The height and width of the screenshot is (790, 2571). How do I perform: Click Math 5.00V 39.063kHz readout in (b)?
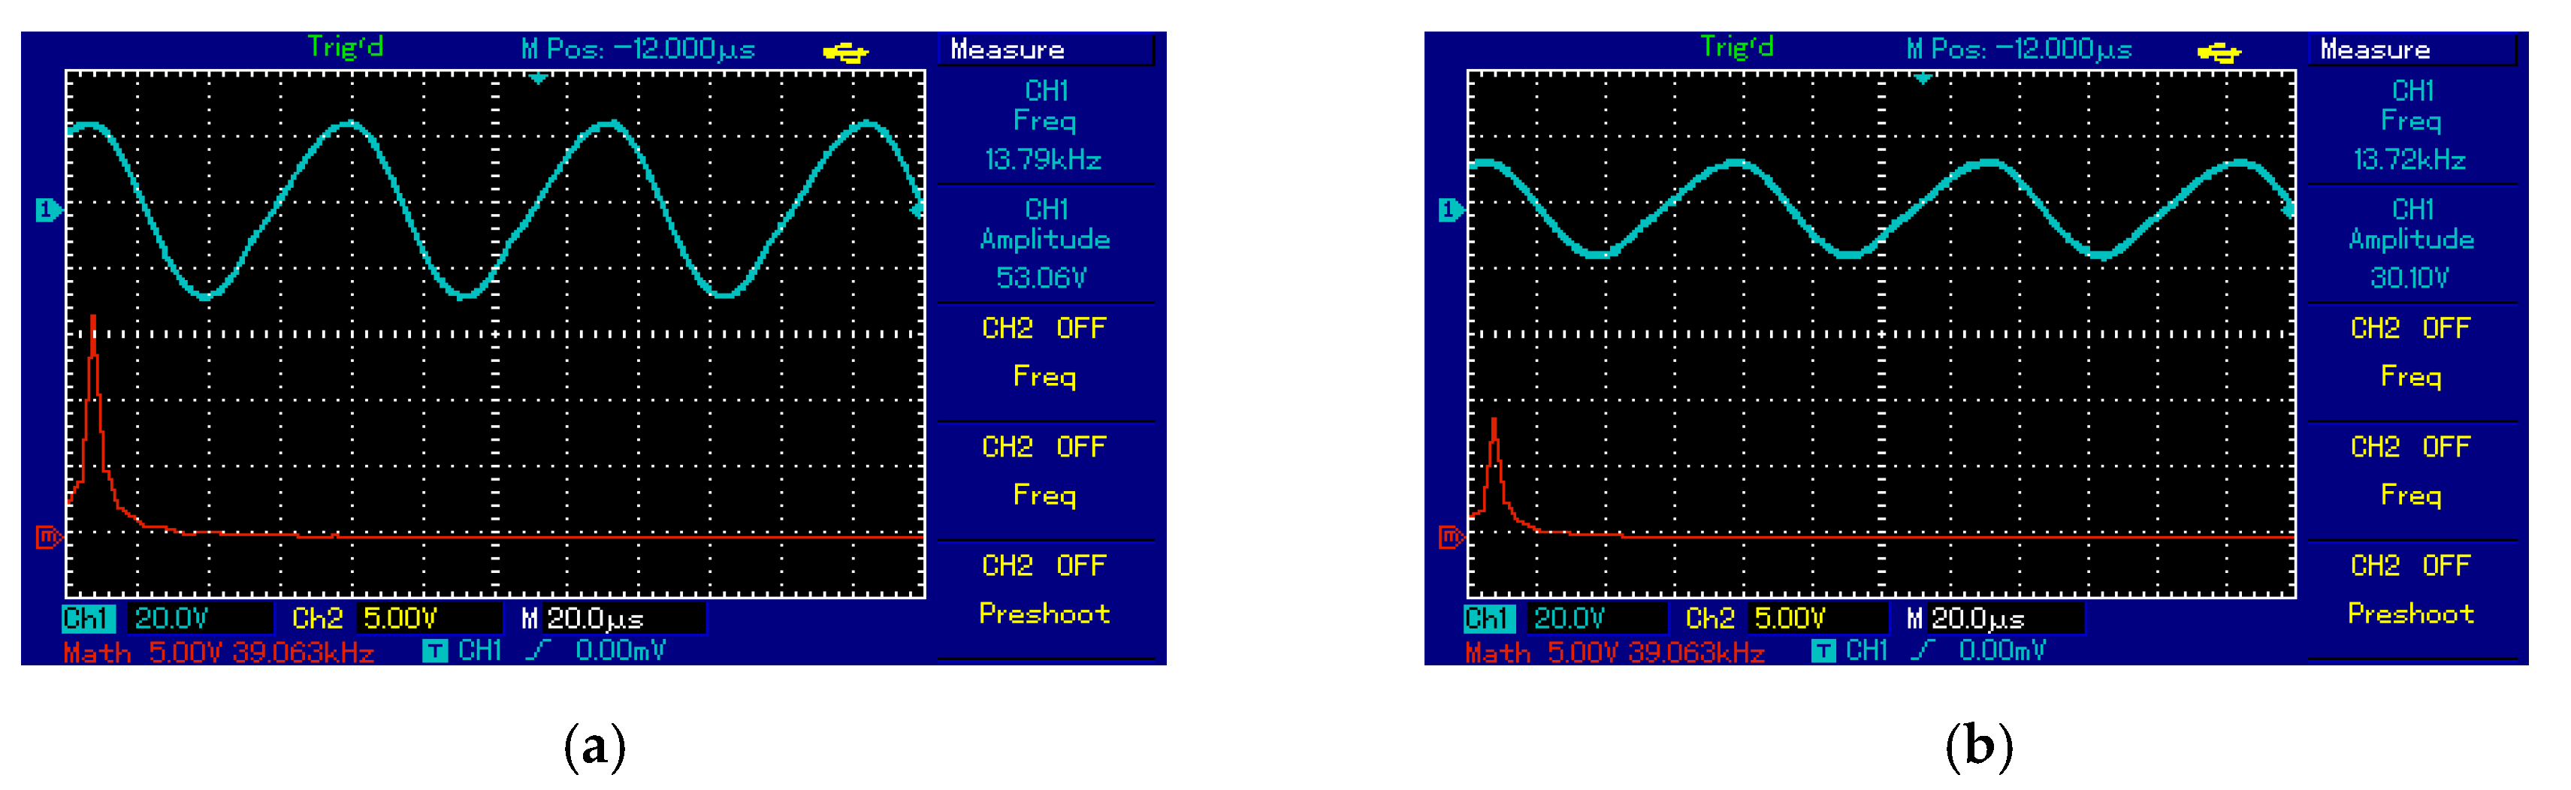(x=1615, y=653)
